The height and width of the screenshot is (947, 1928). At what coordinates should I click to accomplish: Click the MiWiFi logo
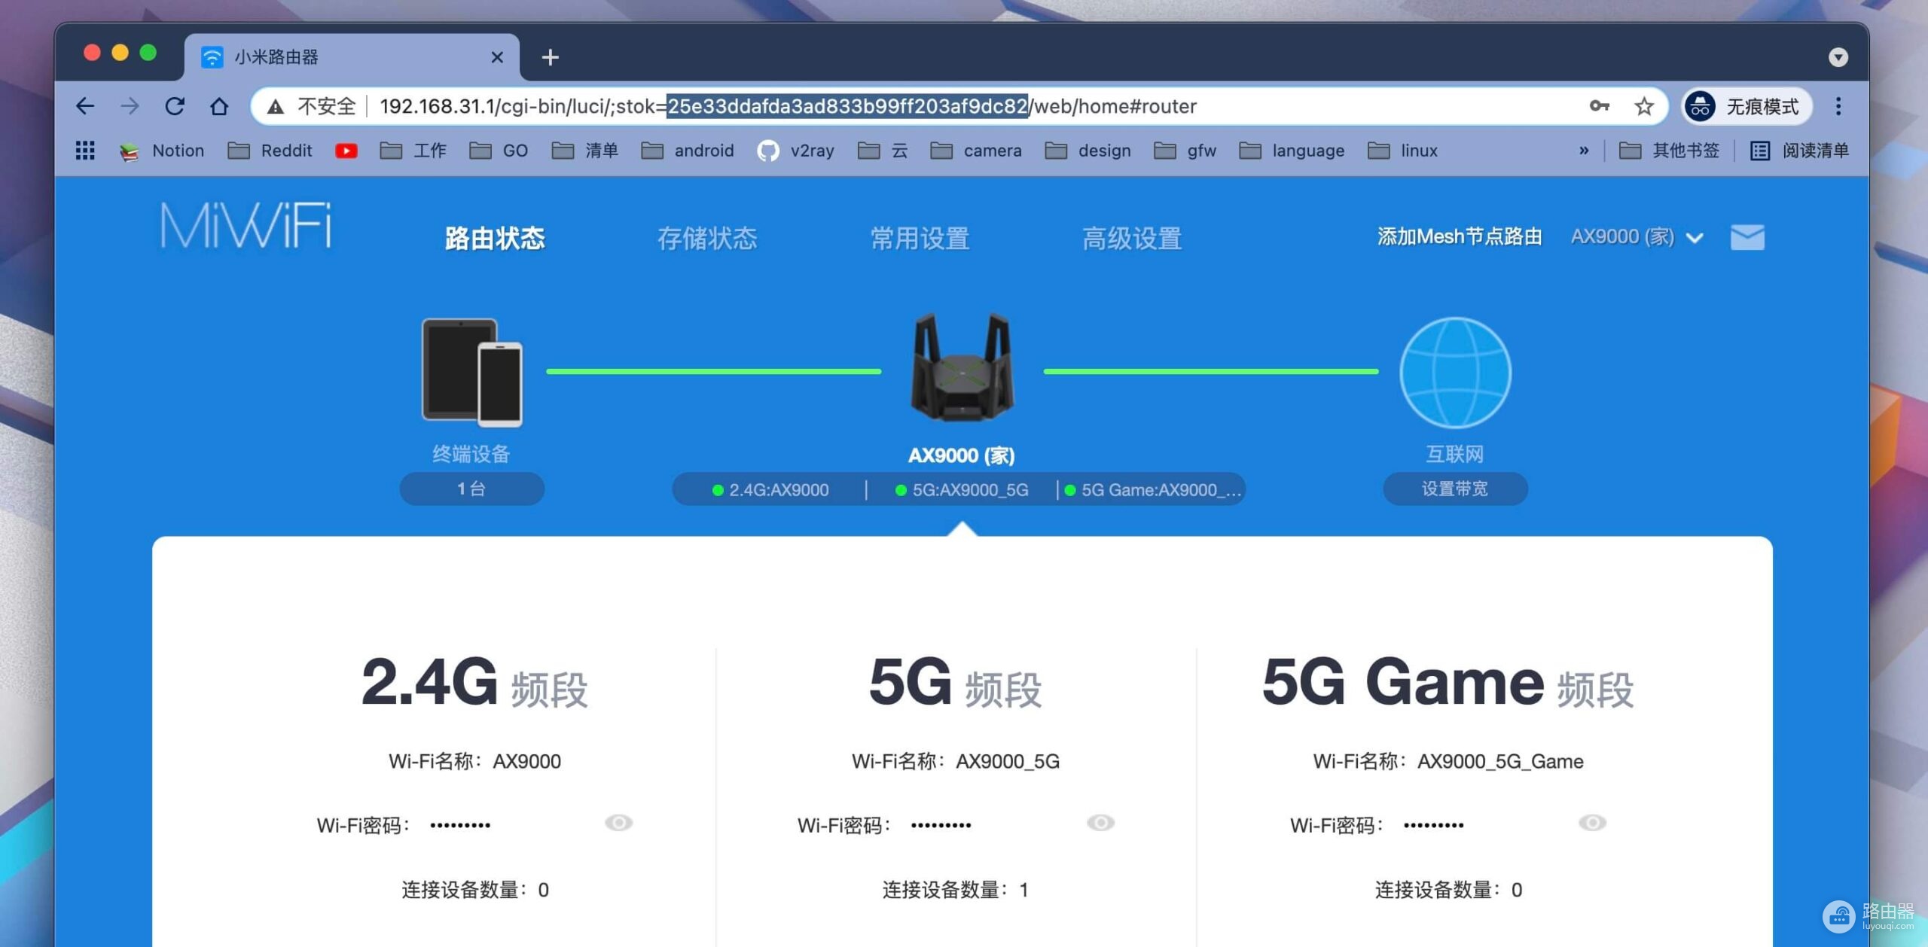(x=246, y=226)
